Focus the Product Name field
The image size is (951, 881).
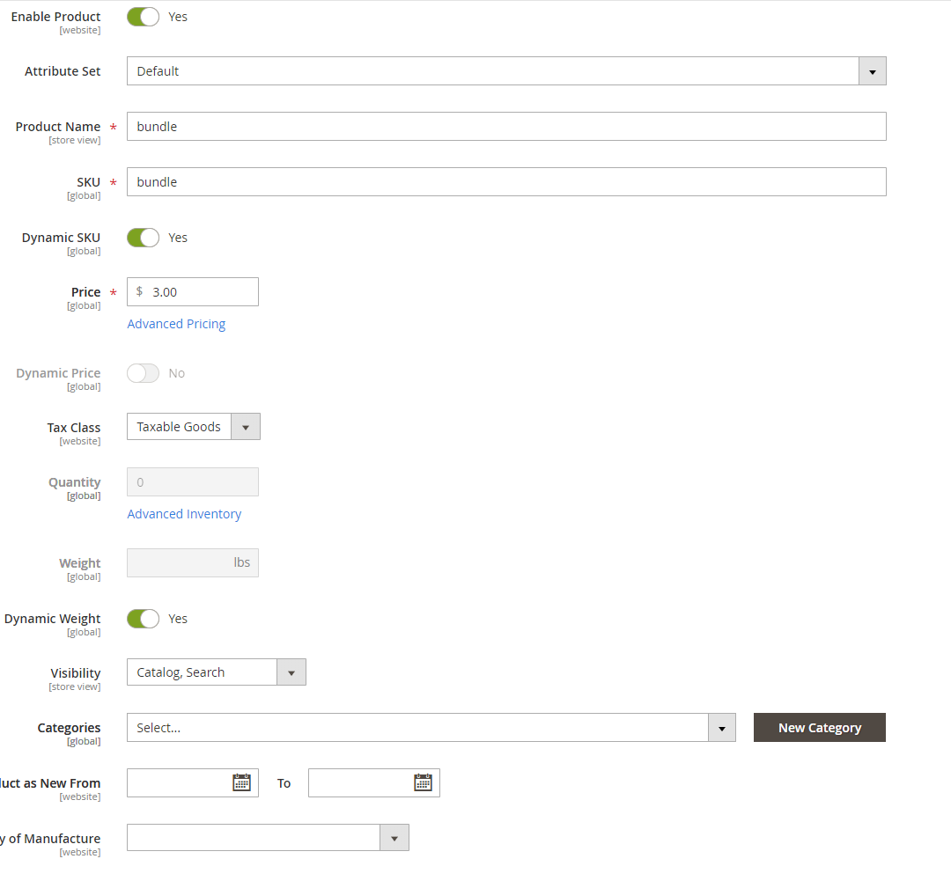506,127
